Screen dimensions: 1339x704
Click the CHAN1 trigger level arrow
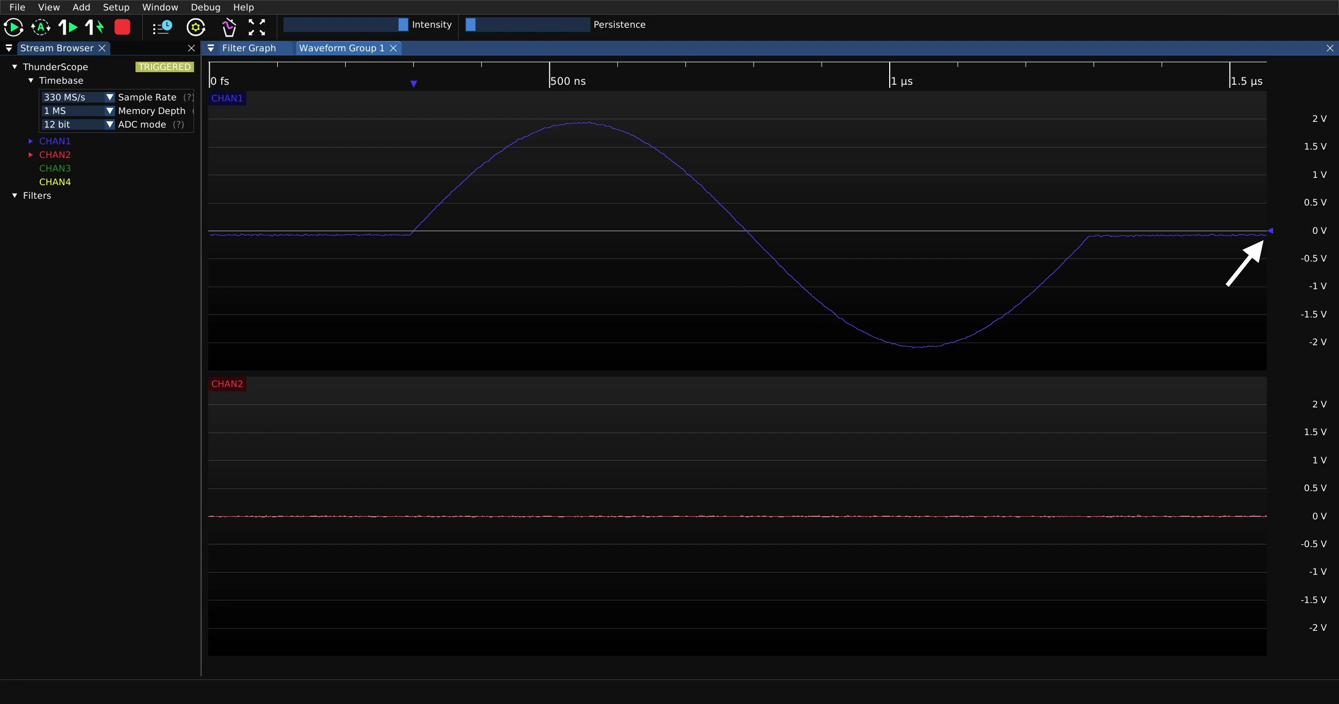(x=1270, y=231)
